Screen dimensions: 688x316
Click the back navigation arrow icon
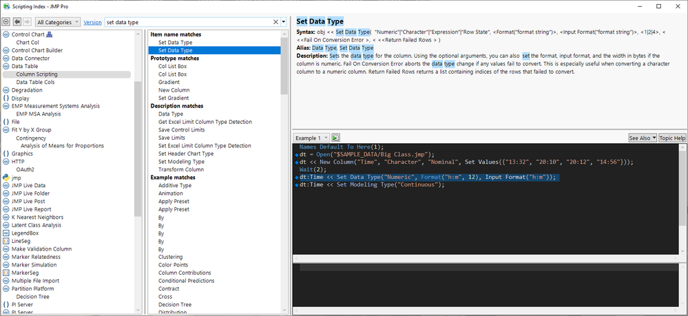(x=17, y=22)
